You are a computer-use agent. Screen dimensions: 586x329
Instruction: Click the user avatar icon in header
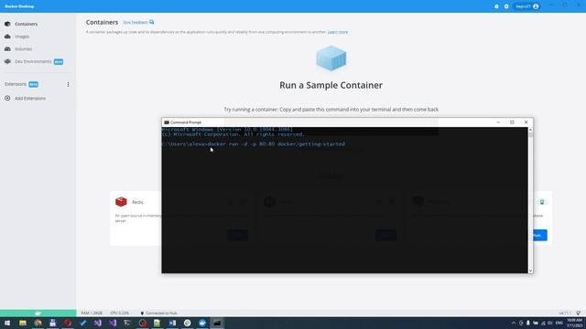click(x=536, y=6)
